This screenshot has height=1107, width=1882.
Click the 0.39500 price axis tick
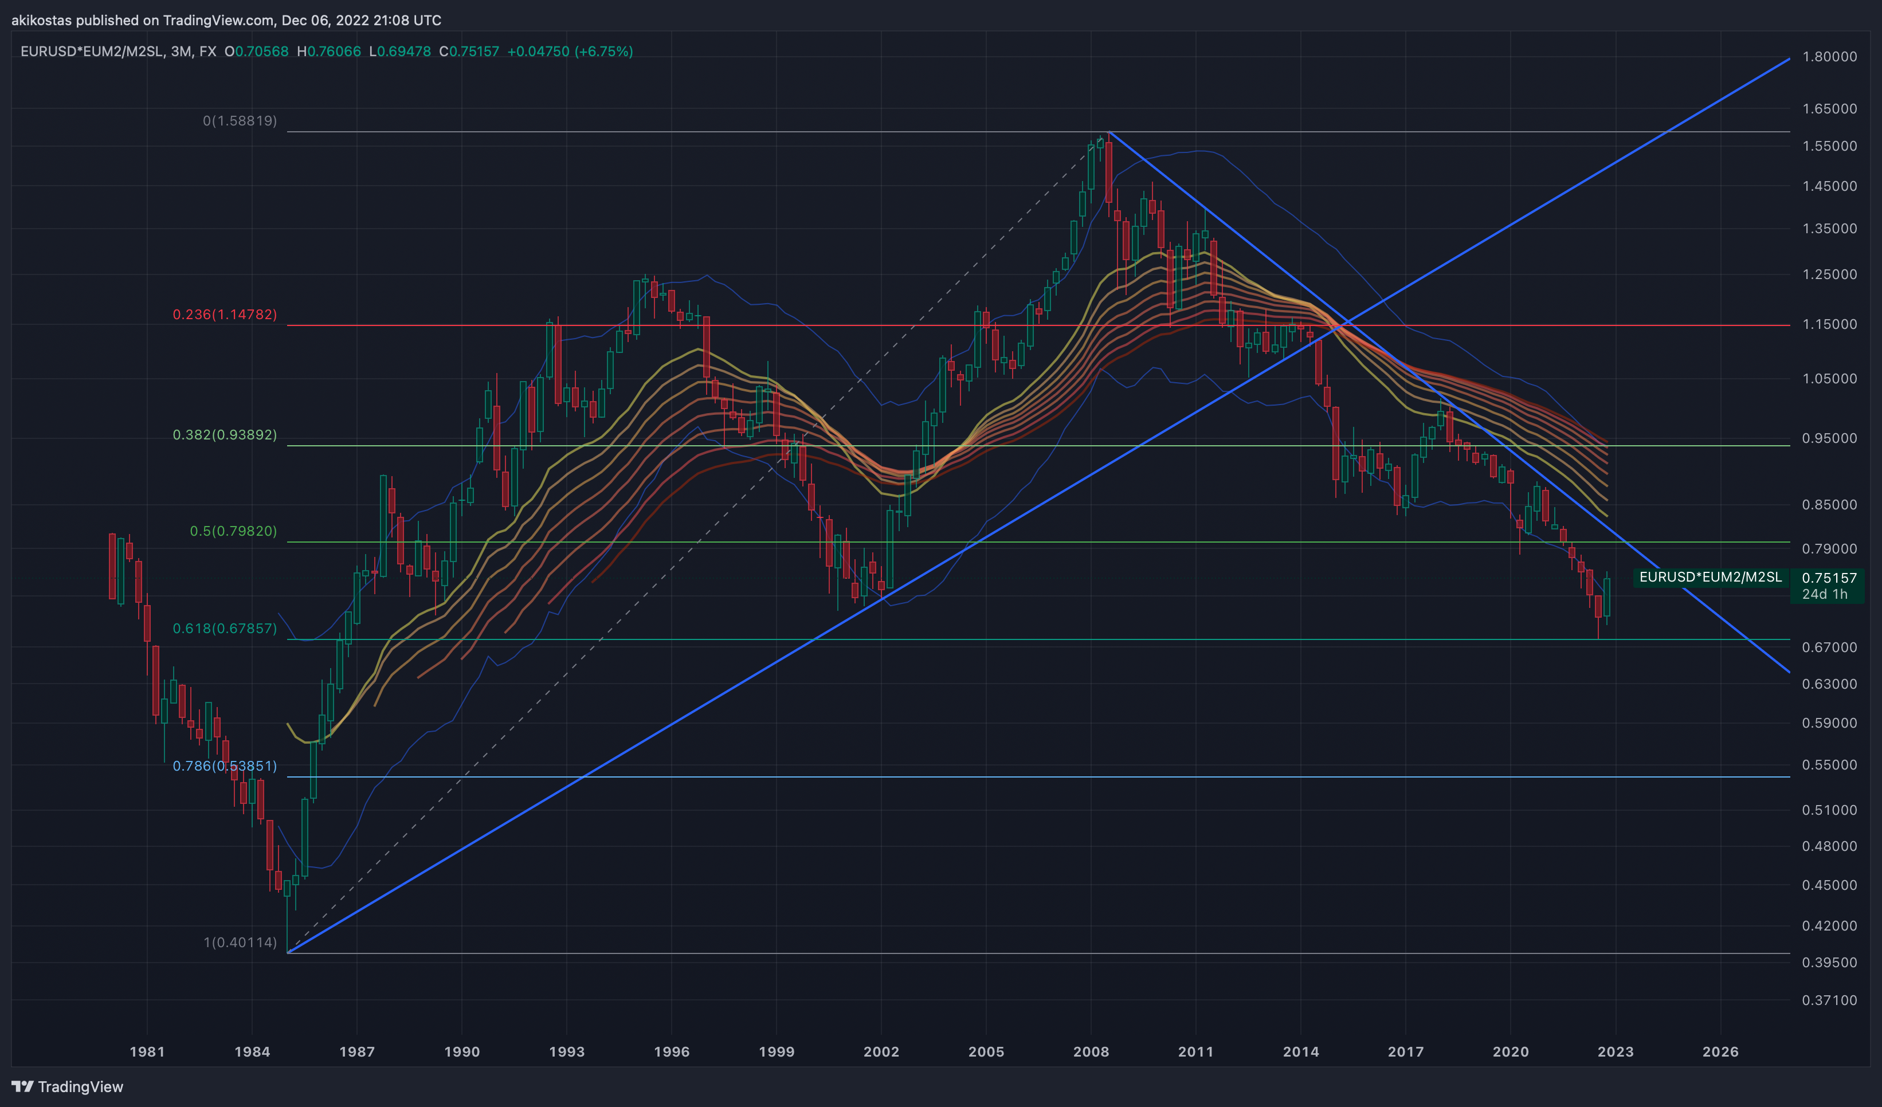pos(1829,962)
